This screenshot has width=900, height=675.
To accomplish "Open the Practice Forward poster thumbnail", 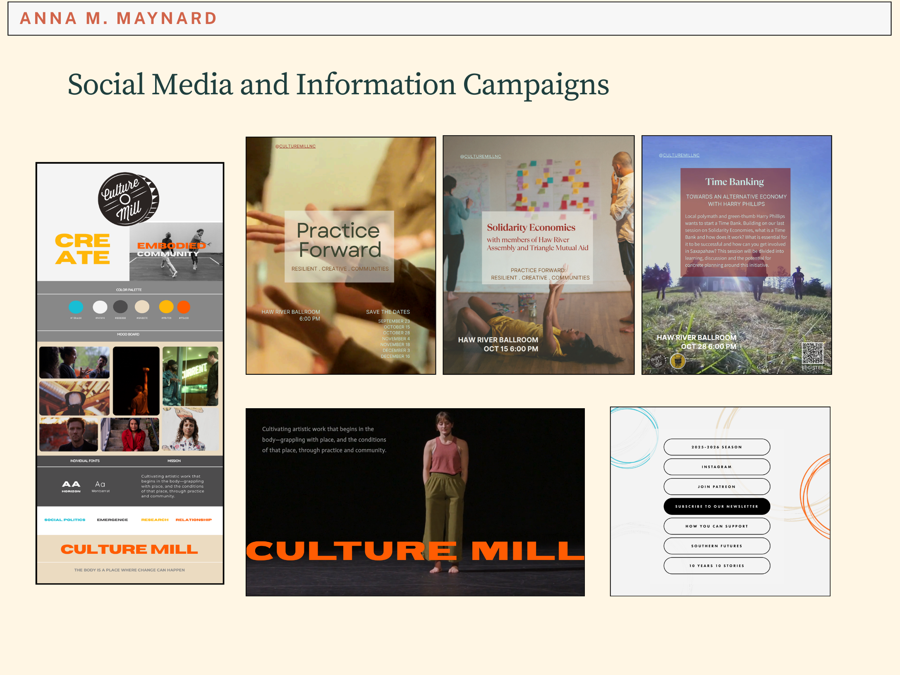I will [340, 255].
